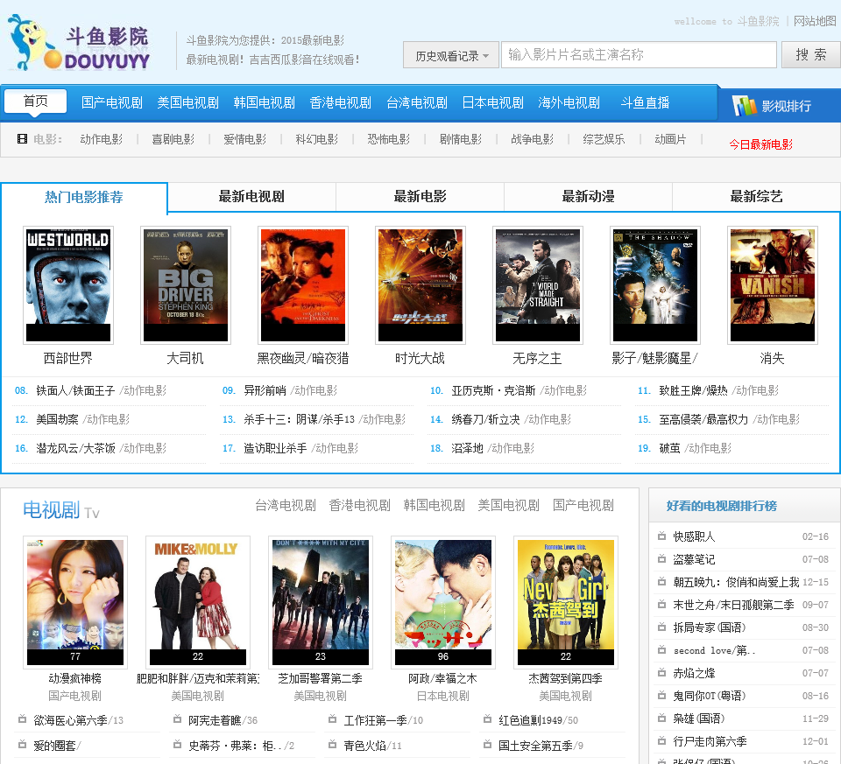Open the 历史观看记录 dropdown

click(451, 55)
